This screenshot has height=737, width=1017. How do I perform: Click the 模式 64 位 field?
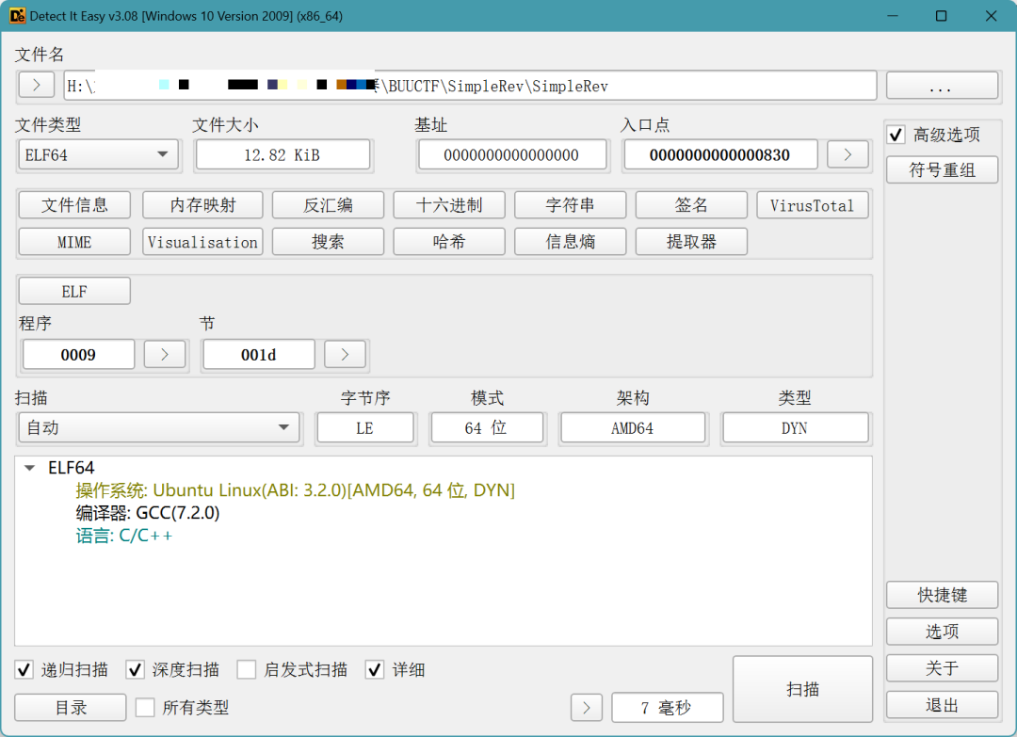pos(487,428)
